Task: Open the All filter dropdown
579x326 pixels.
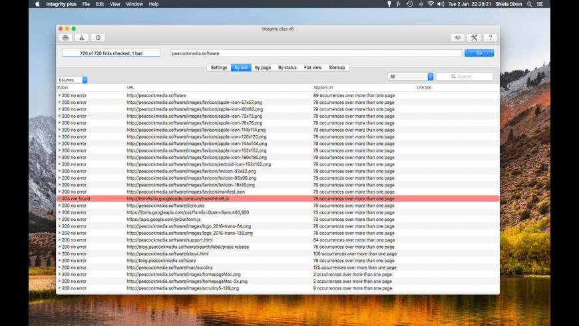Action: [x=410, y=77]
